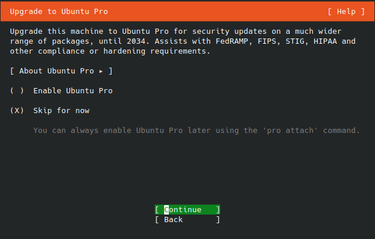Go to the previous screen with Back
Image resolution: width=375 pixels, height=239 pixels.
pyautogui.click(x=187, y=220)
